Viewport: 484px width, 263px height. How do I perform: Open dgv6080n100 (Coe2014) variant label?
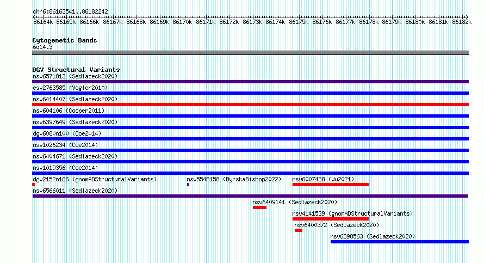coord(67,133)
